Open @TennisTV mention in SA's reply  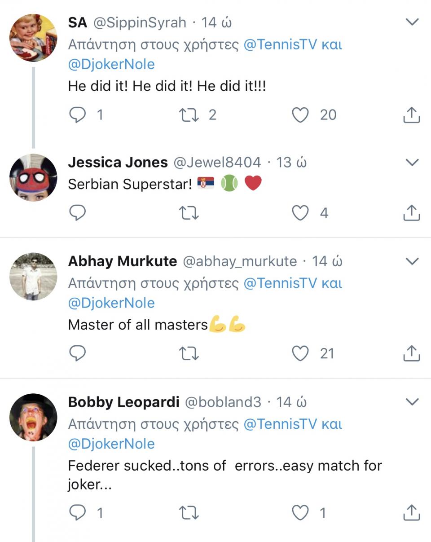[x=280, y=44]
